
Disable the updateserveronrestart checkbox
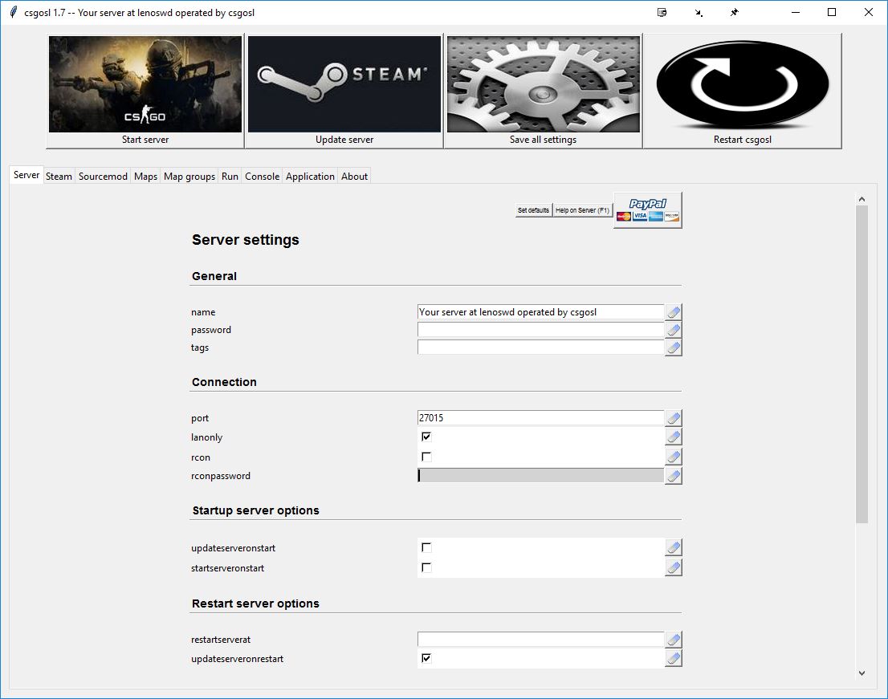(x=426, y=658)
